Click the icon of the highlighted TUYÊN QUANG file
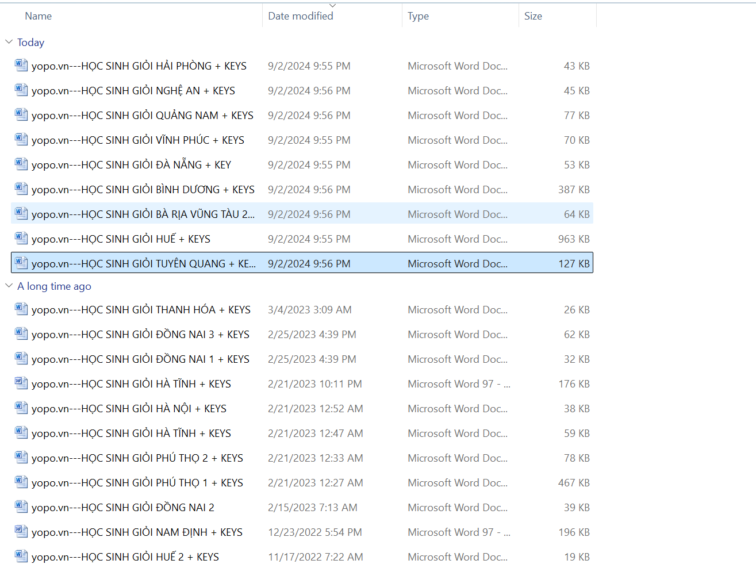 (x=21, y=263)
